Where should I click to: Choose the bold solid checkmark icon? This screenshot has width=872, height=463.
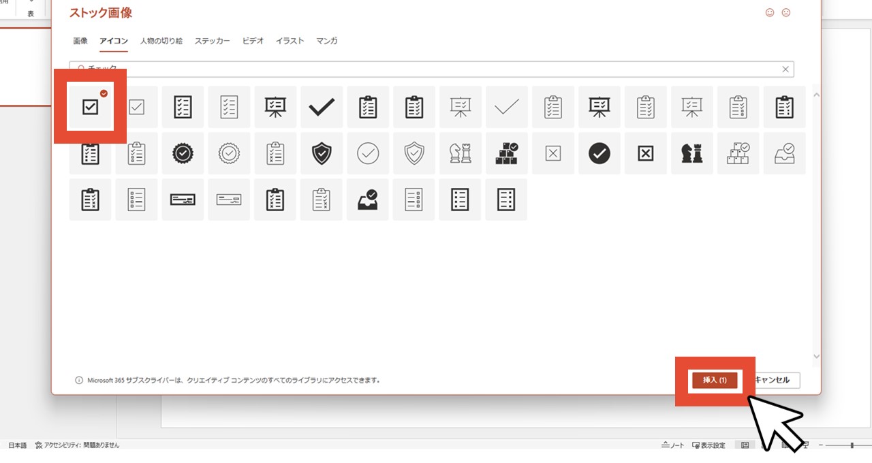click(x=322, y=107)
